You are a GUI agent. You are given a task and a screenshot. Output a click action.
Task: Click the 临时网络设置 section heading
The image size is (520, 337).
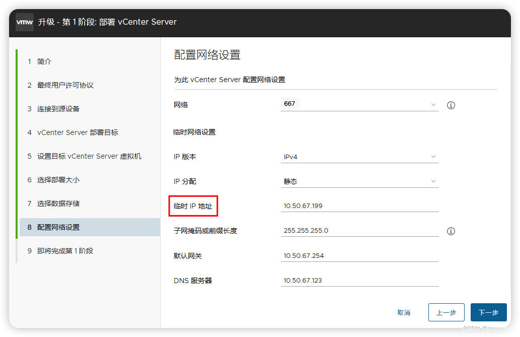pyautogui.click(x=194, y=132)
